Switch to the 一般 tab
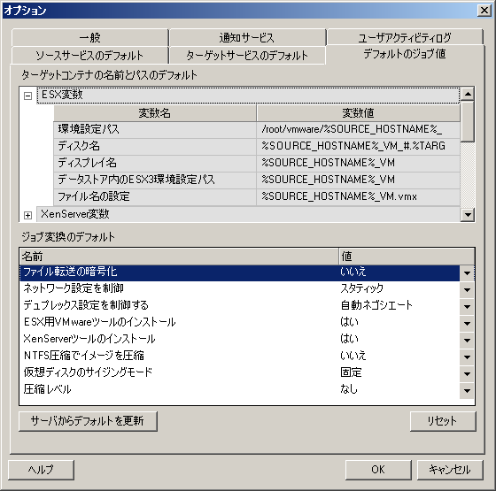The height and width of the screenshot is (491, 496). tap(89, 37)
